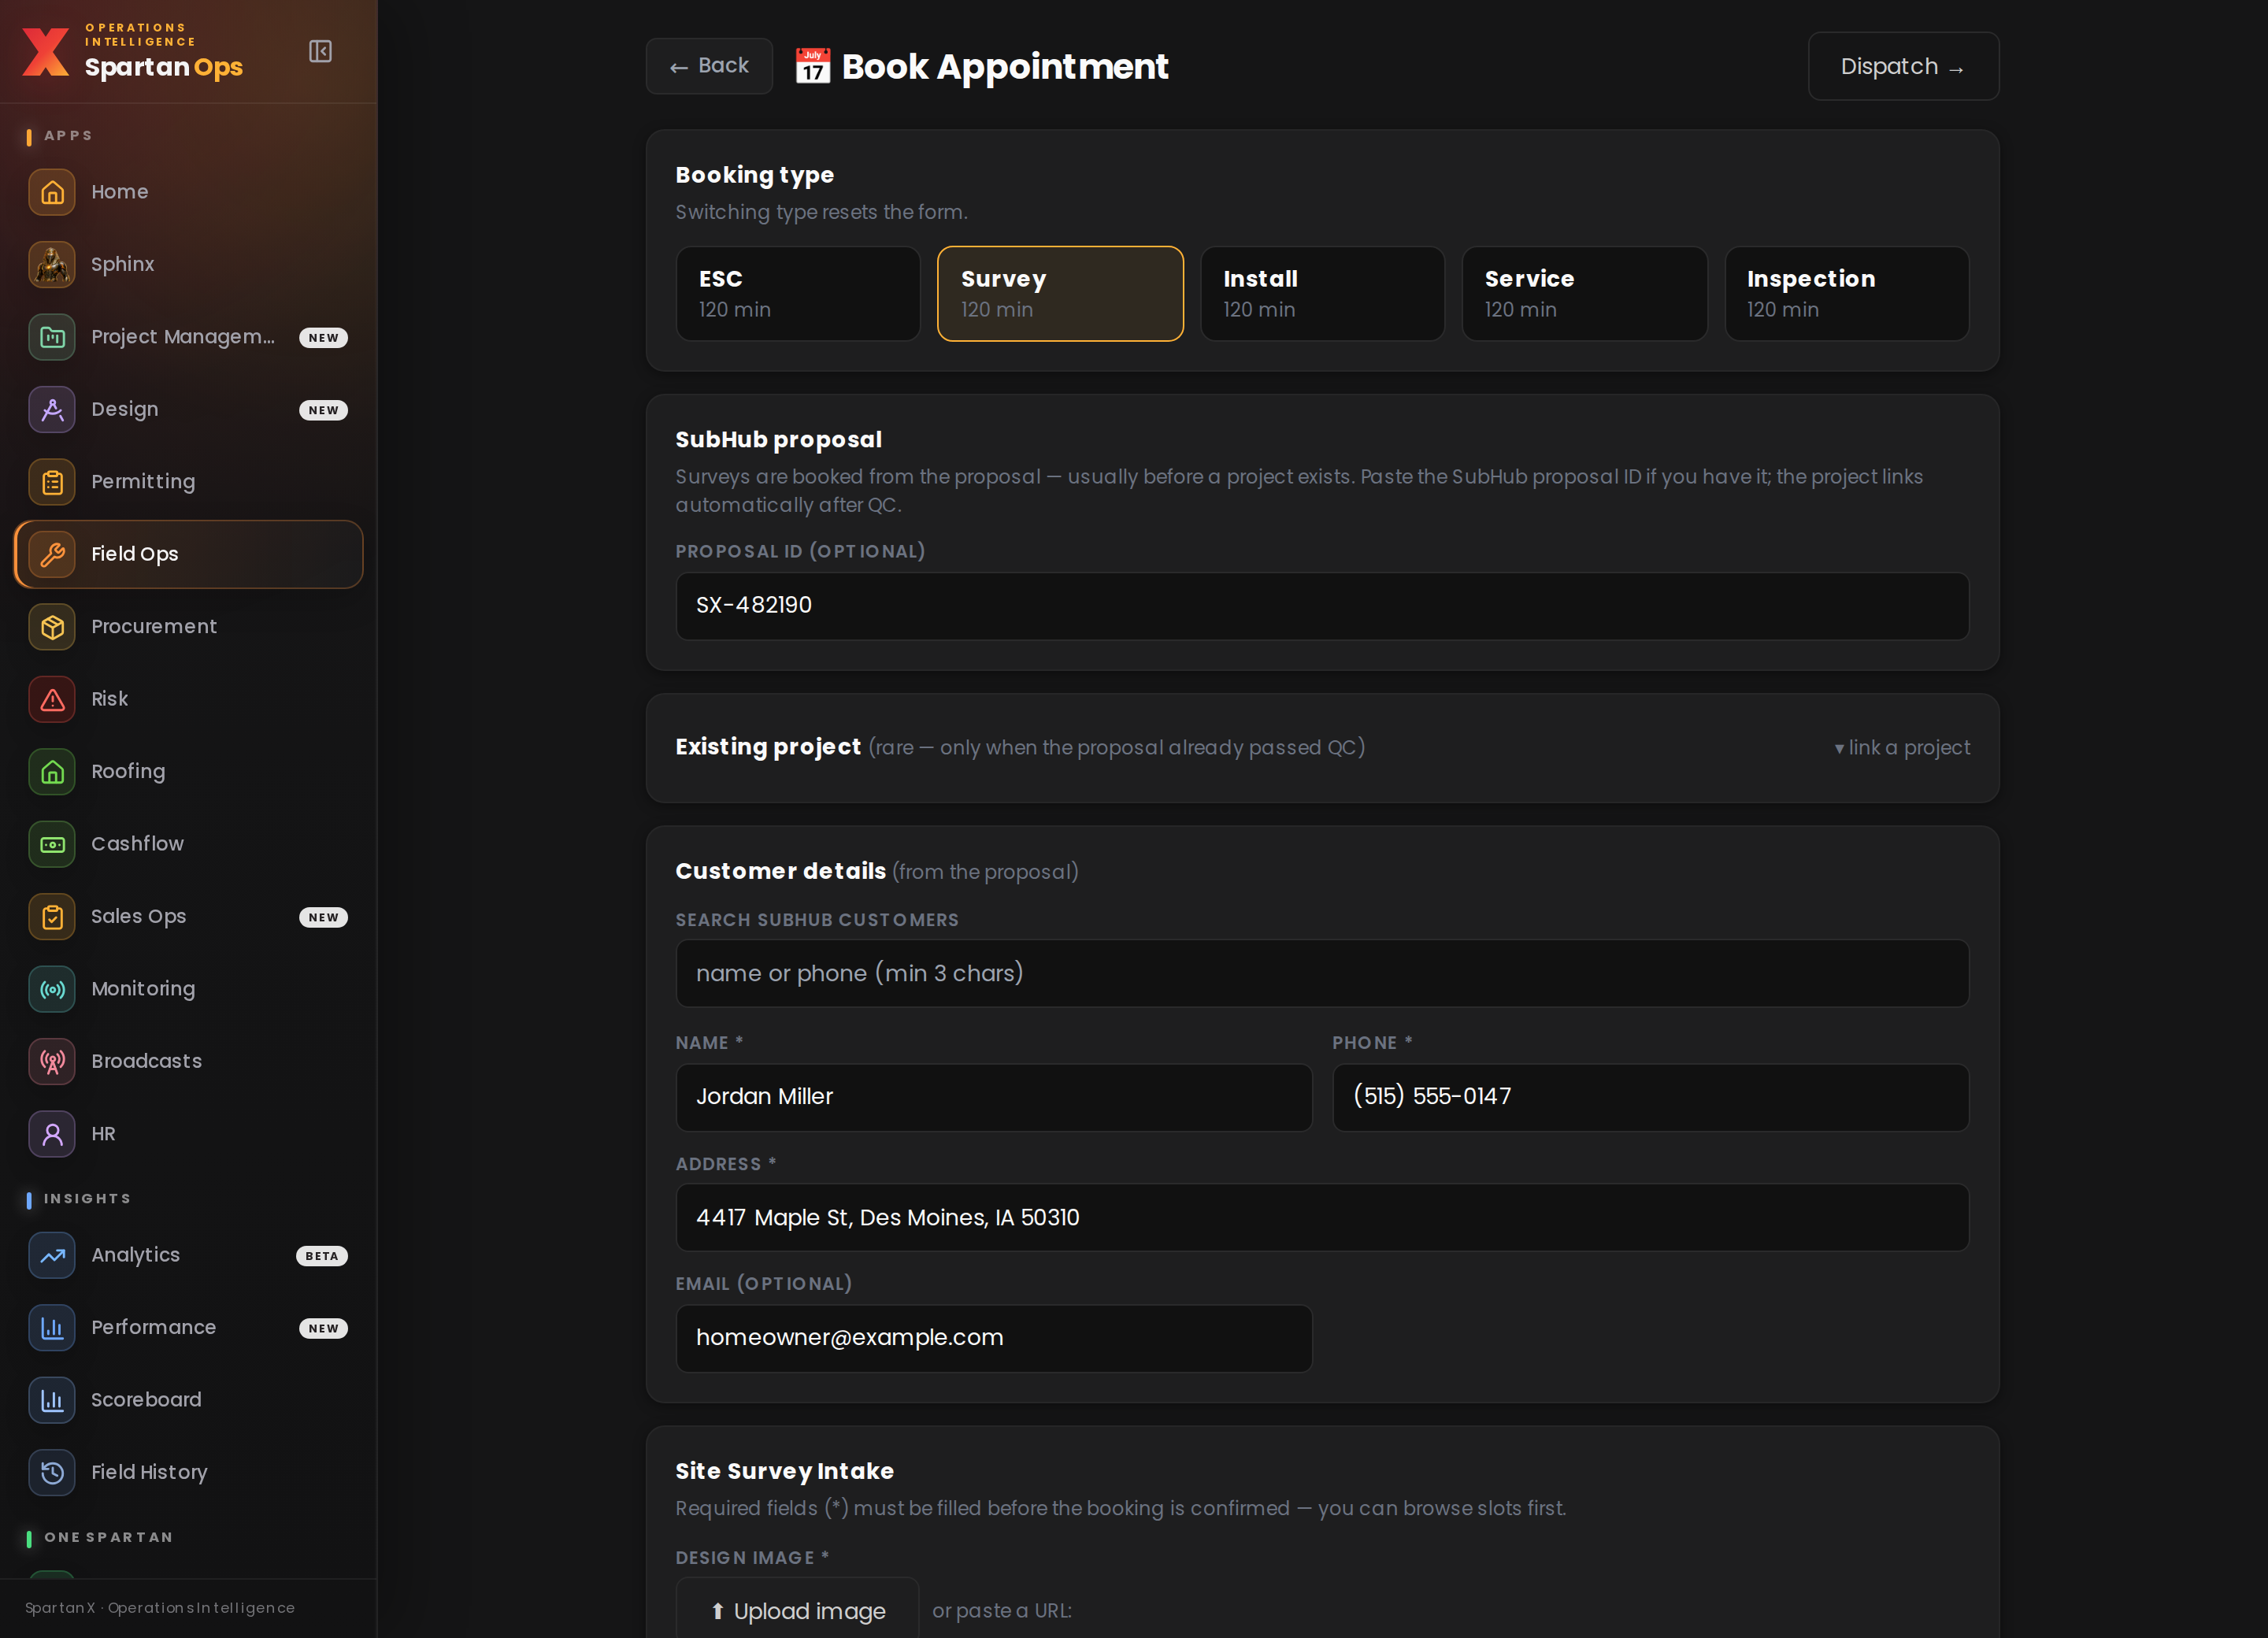Open Project Management icon

(52, 337)
